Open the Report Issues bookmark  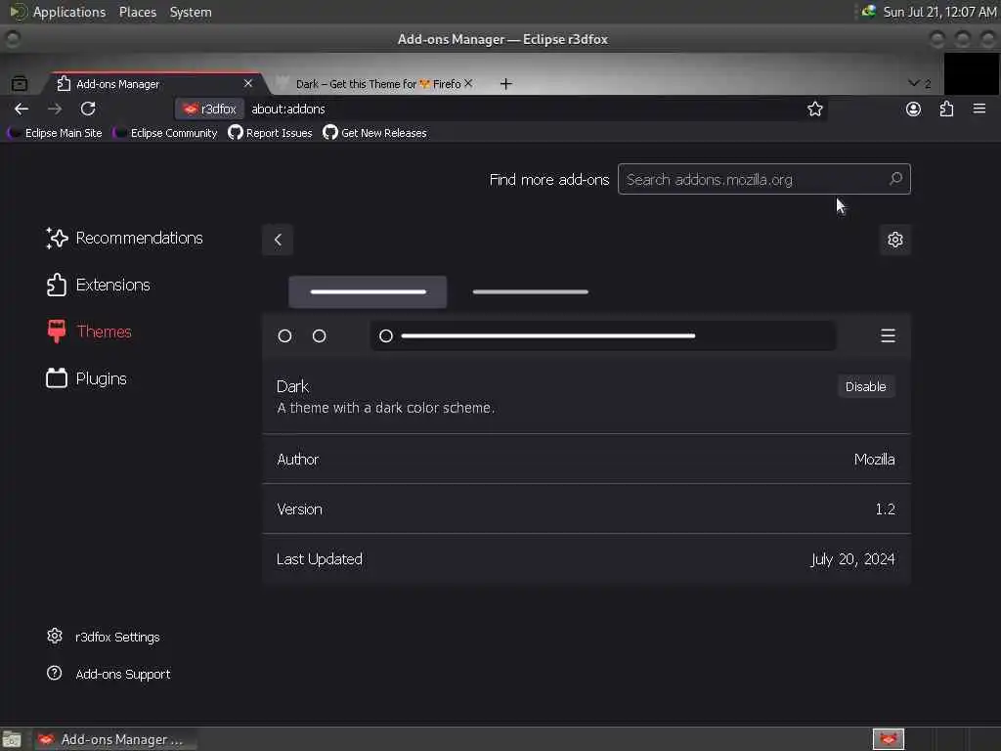pyautogui.click(x=270, y=133)
